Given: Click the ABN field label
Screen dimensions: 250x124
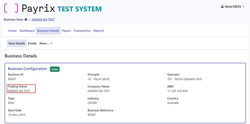Looking at the screenshot, I should coord(170,86).
